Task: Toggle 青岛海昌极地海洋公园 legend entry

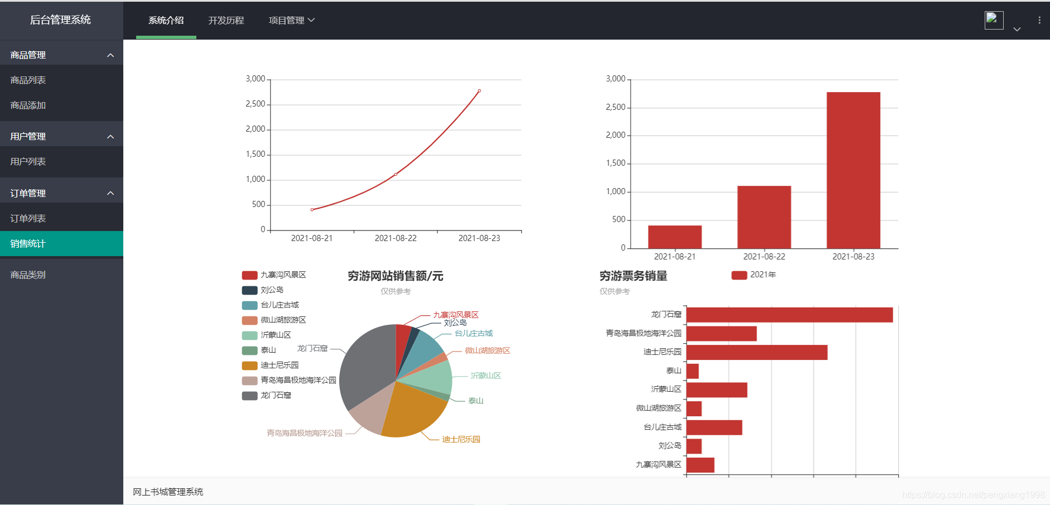Action: pos(289,381)
